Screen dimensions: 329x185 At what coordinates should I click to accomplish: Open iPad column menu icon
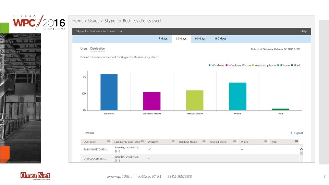click(296, 142)
